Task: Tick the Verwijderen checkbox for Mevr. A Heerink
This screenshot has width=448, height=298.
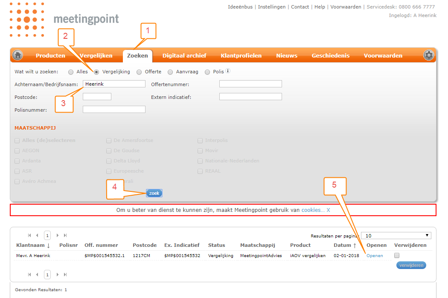Action: [396, 255]
